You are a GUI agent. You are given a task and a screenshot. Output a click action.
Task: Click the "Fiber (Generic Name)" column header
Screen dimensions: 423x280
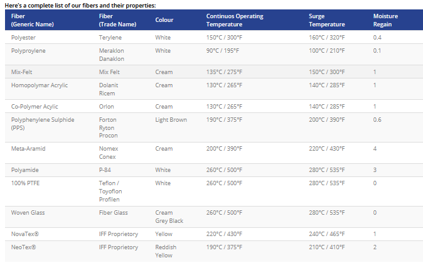[33, 19]
